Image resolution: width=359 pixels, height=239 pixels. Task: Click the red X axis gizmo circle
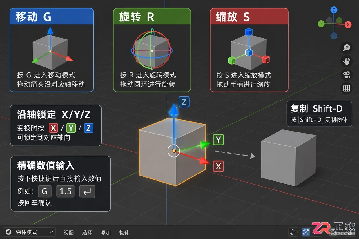[348, 24]
